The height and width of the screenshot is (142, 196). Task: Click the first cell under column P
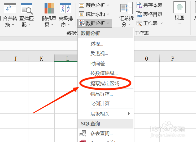point(173,66)
